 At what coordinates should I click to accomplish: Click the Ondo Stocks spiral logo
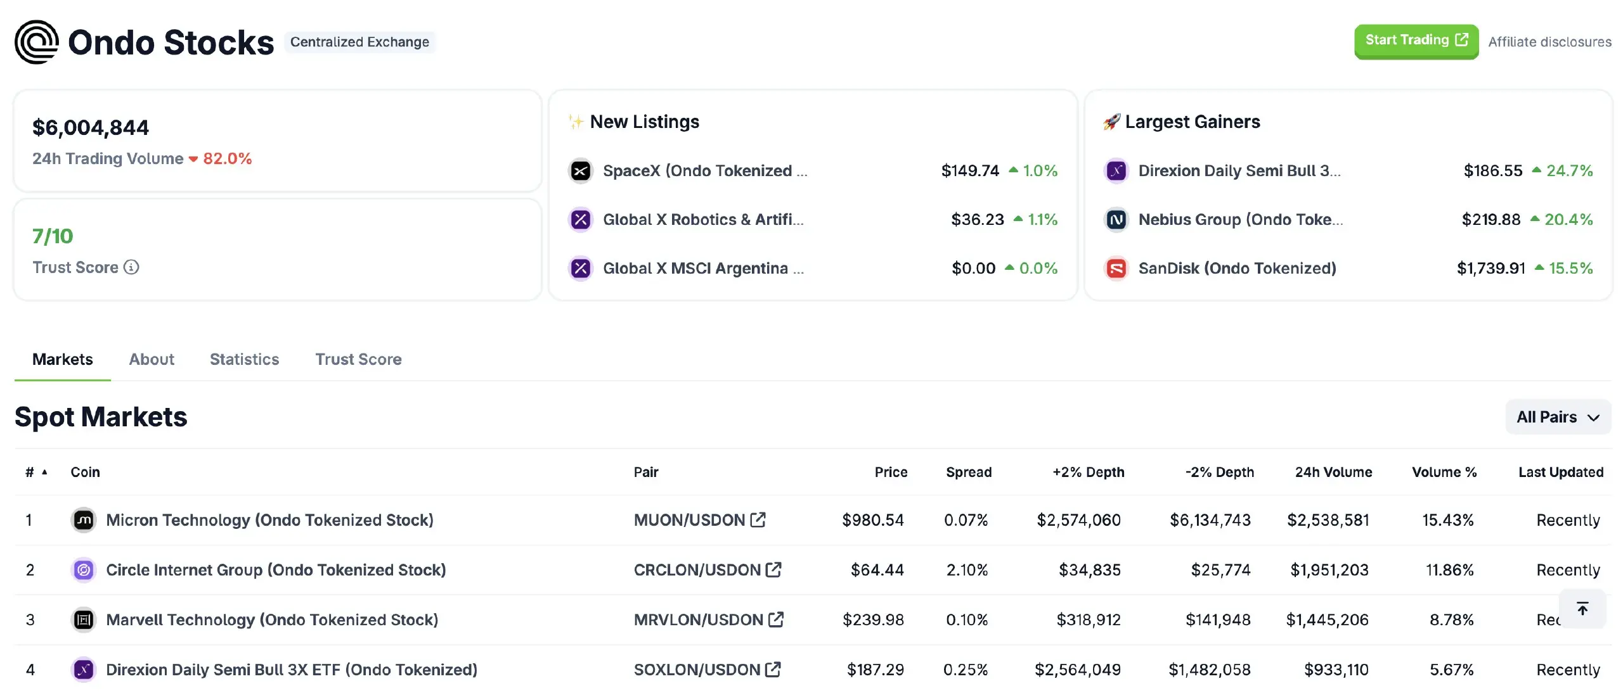pyautogui.click(x=37, y=42)
